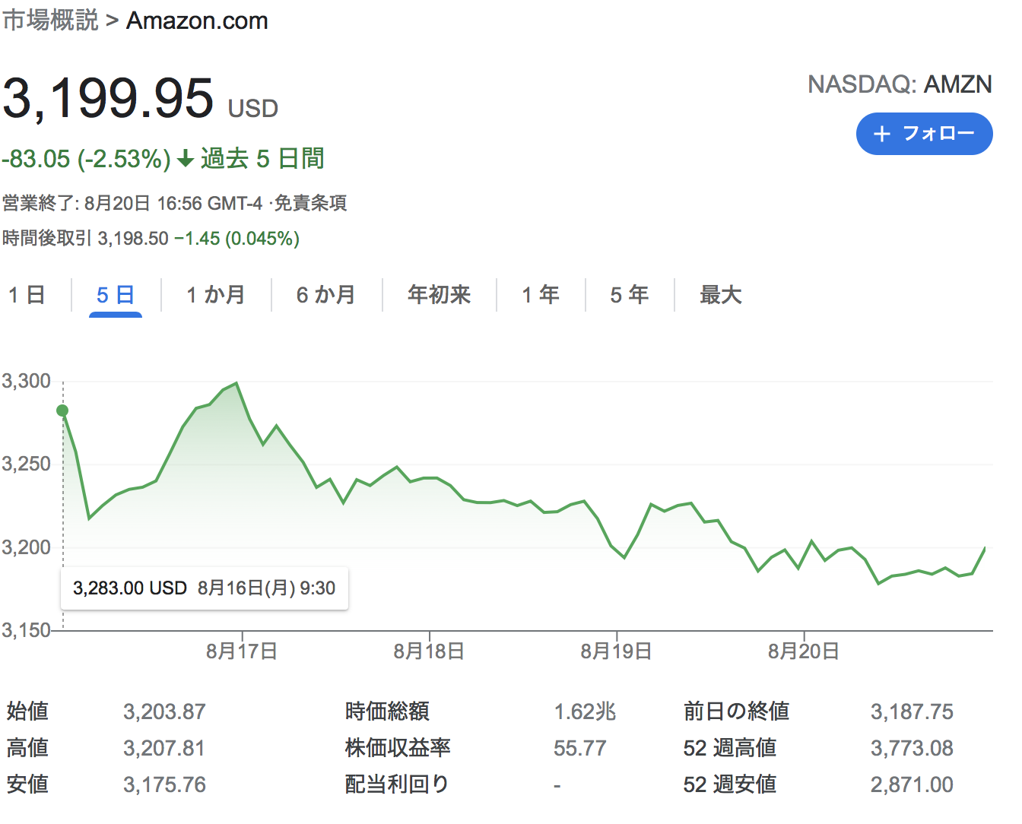Click the 8月18日 axis date label
The image size is (1022, 824).
(429, 651)
